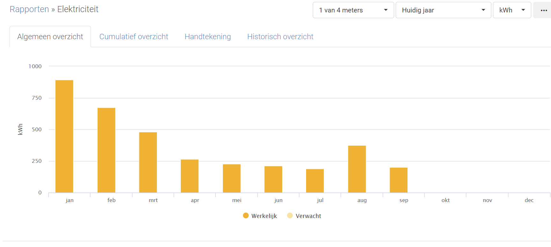
Task: Go to the Historisch overzicht tab
Action: tap(280, 37)
